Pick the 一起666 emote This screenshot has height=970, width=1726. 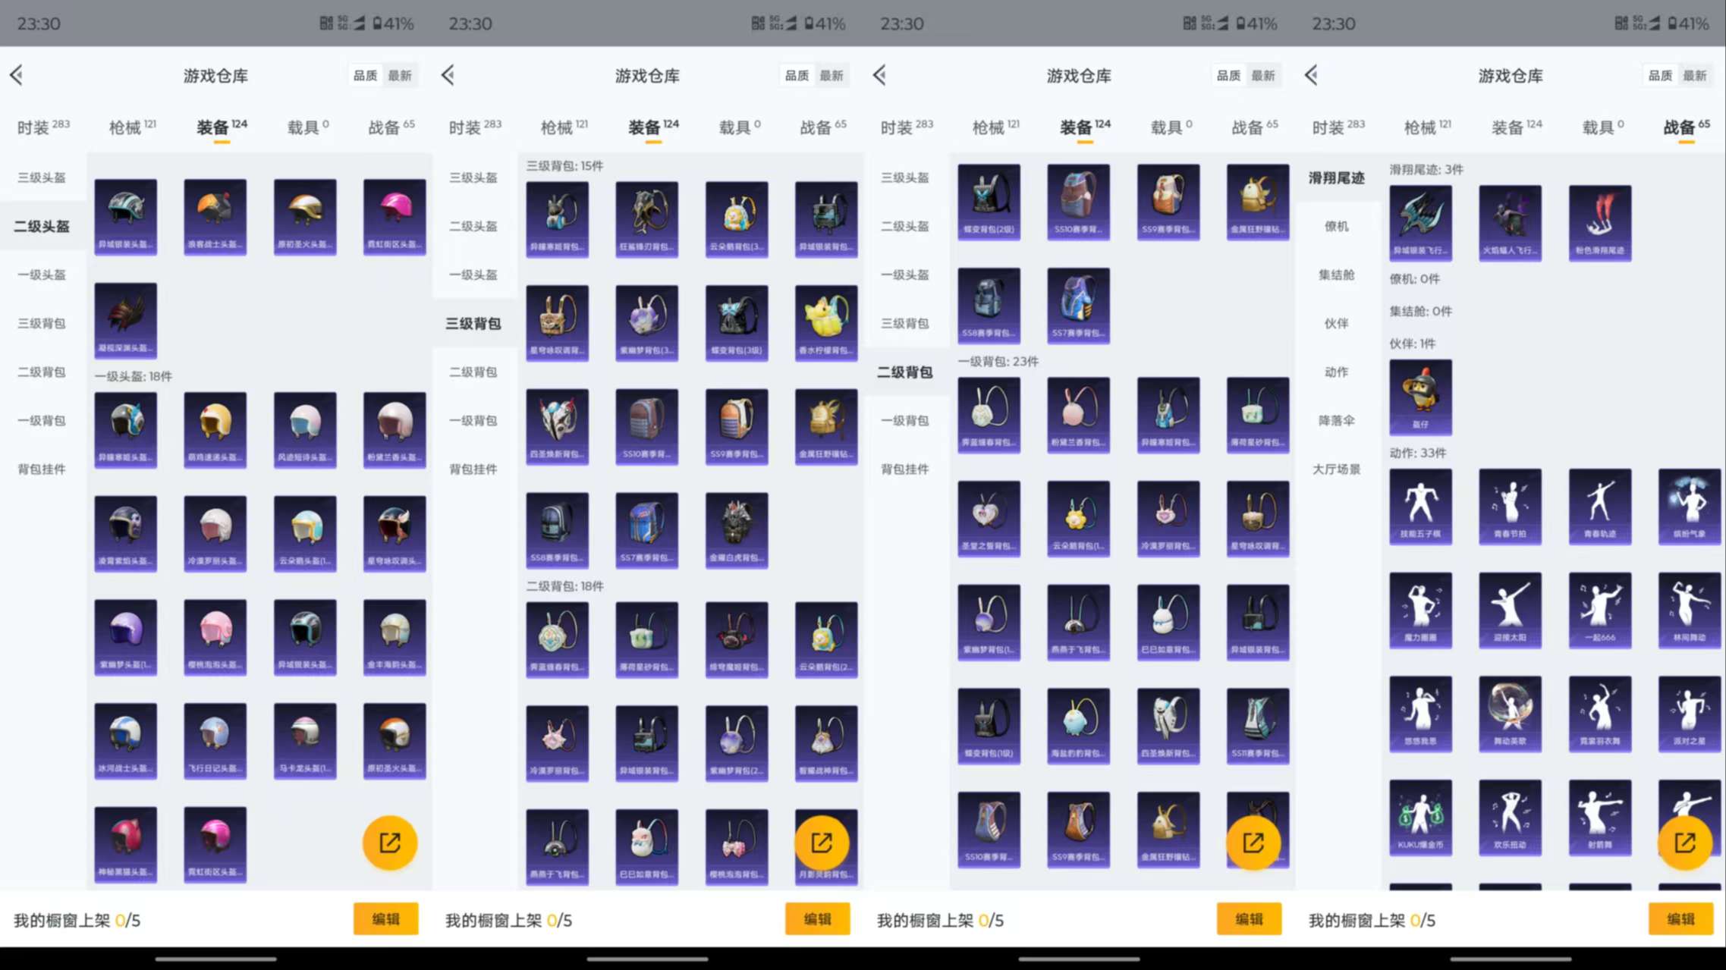(x=1600, y=611)
